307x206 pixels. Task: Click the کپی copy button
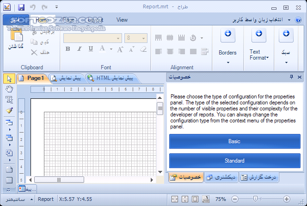(x=40, y=42)
